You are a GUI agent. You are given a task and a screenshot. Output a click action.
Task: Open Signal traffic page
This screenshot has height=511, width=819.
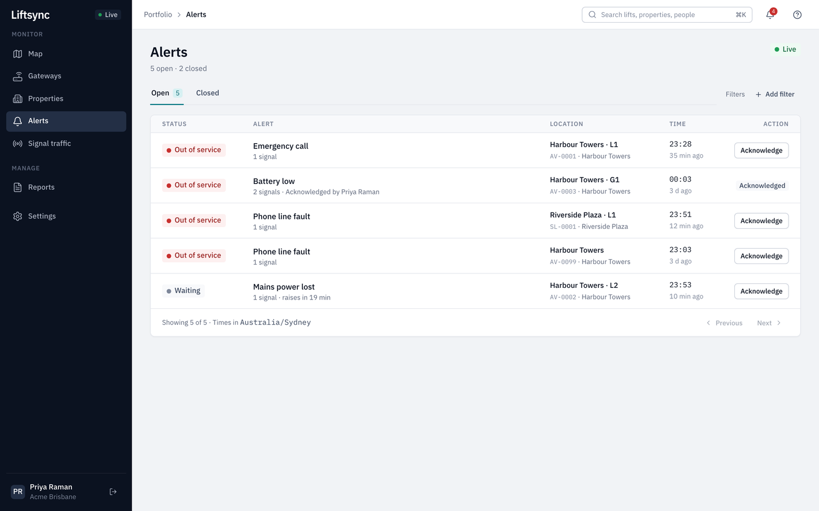[x=66, y=144]
